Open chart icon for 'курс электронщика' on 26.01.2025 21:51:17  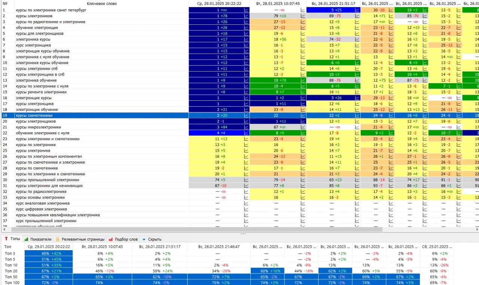[357, 45]
